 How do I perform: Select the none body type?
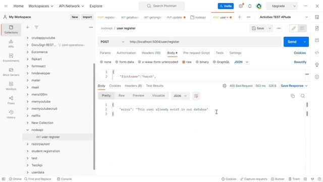click(105, 62)
